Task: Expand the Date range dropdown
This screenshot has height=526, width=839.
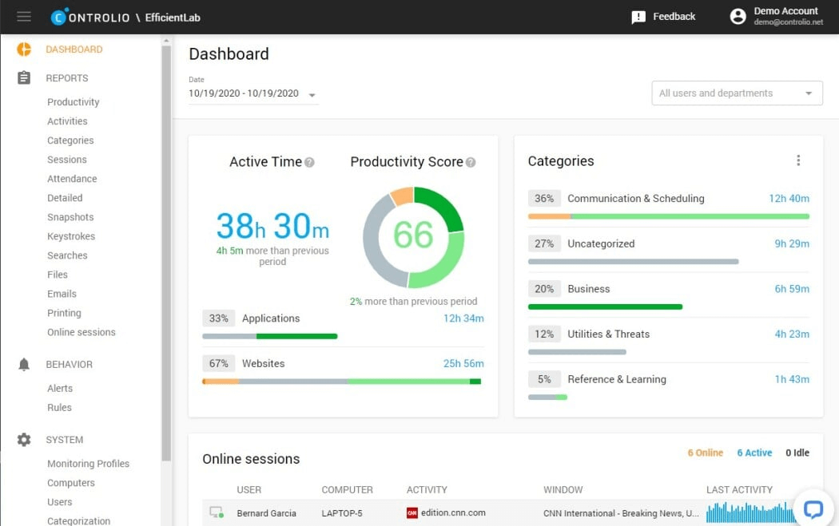Action: [312, 95]
